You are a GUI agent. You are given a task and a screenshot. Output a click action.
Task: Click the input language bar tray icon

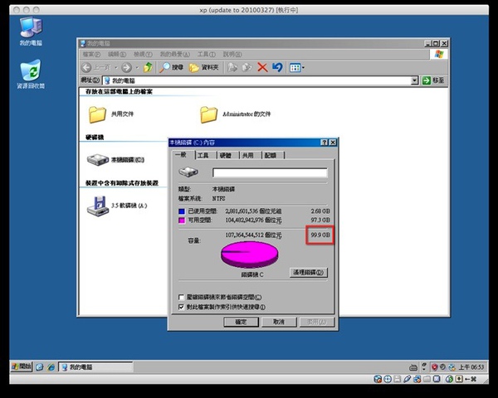click(413, 367)
